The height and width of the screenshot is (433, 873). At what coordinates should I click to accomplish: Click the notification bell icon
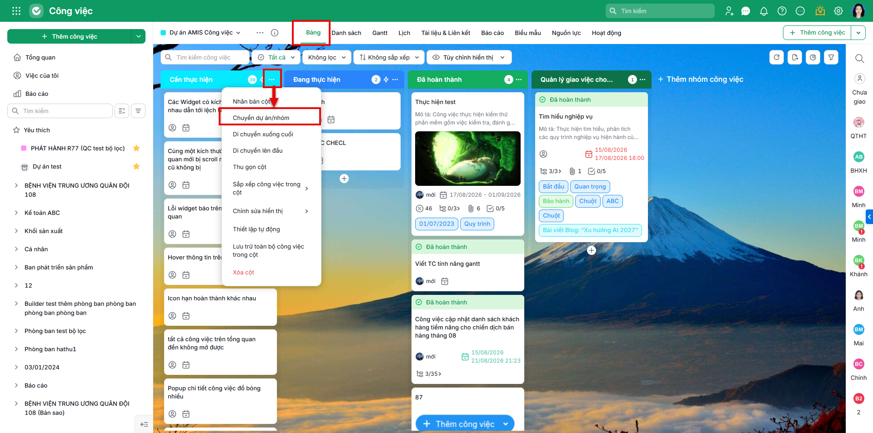click(764, 11)
